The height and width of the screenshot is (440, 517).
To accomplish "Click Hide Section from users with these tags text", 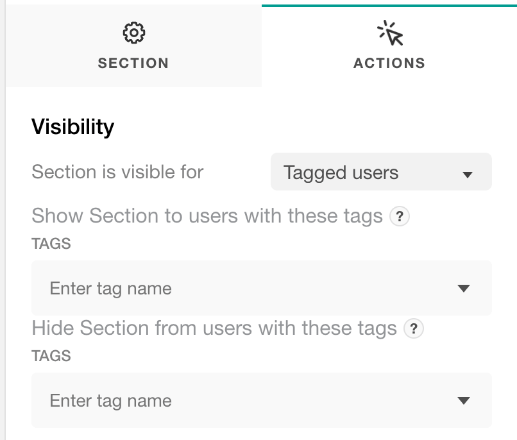I will [214, 328].
